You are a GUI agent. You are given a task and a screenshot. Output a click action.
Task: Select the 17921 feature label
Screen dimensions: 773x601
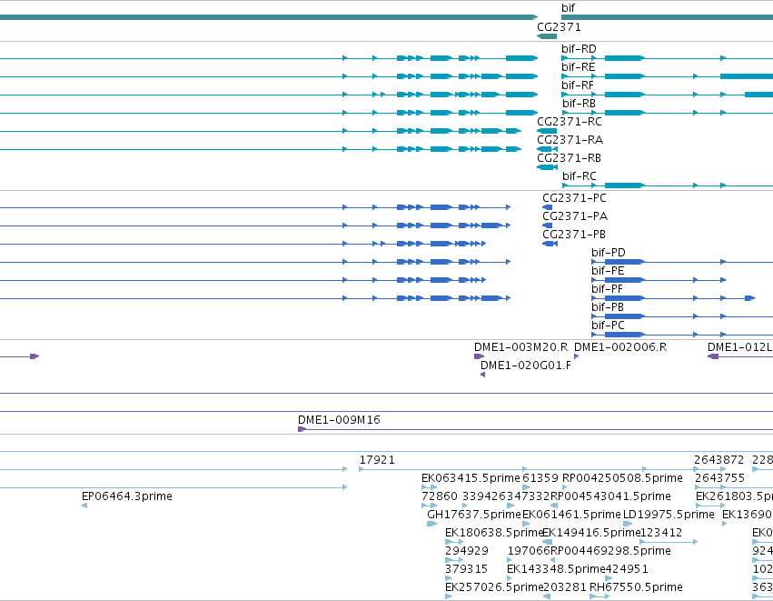pos(377,460)
